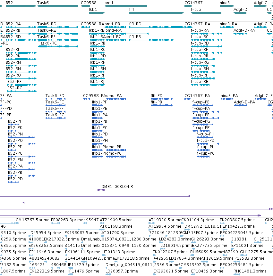Click protein lkb1-PH
Viewport: 273px width, 276px height.
pyautogui.click(x=97, y=144)
